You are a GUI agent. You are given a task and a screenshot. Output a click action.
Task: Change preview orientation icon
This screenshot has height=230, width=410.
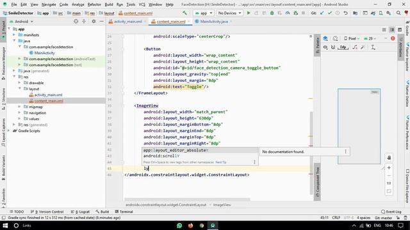point(335,38)
